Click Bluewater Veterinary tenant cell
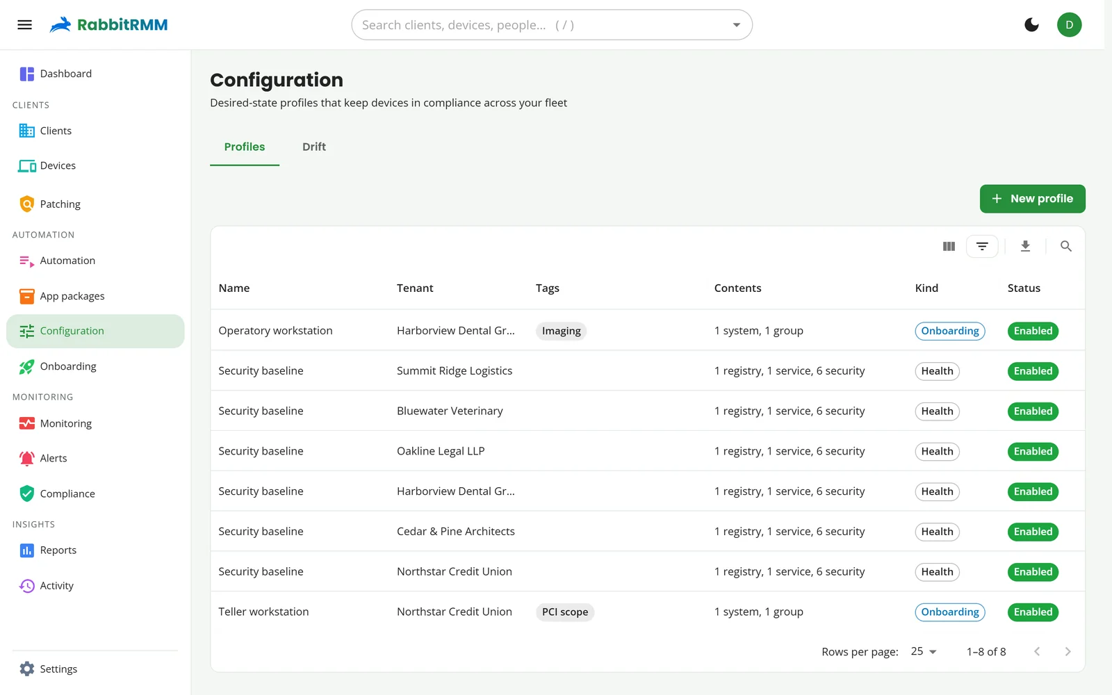This screenshot has width=1112, height=695. click(x=450, y=411)
